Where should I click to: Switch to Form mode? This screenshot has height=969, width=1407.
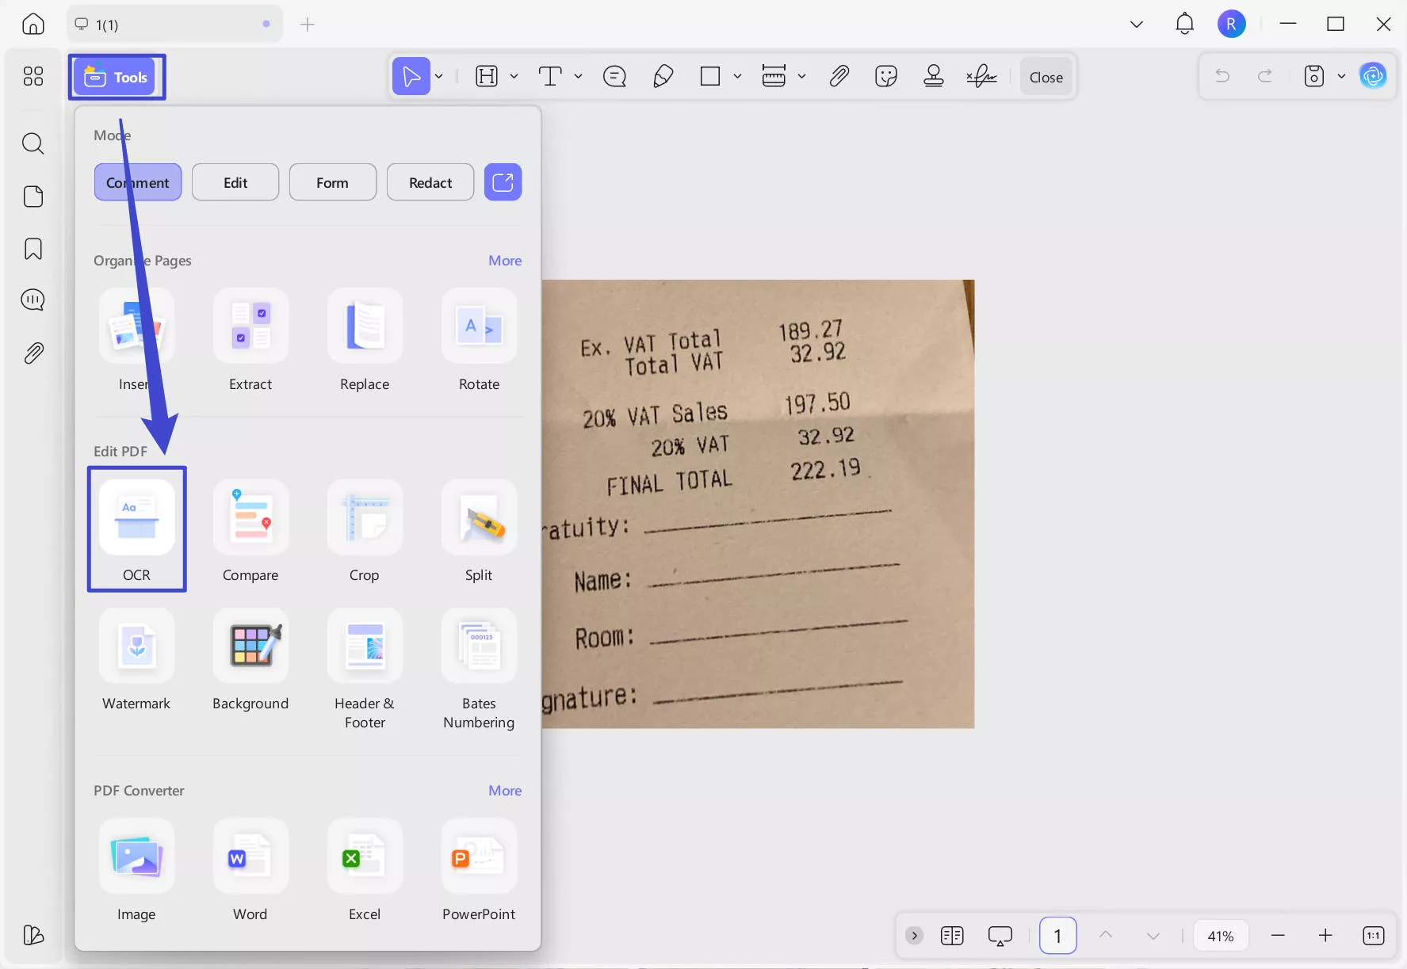332,181
